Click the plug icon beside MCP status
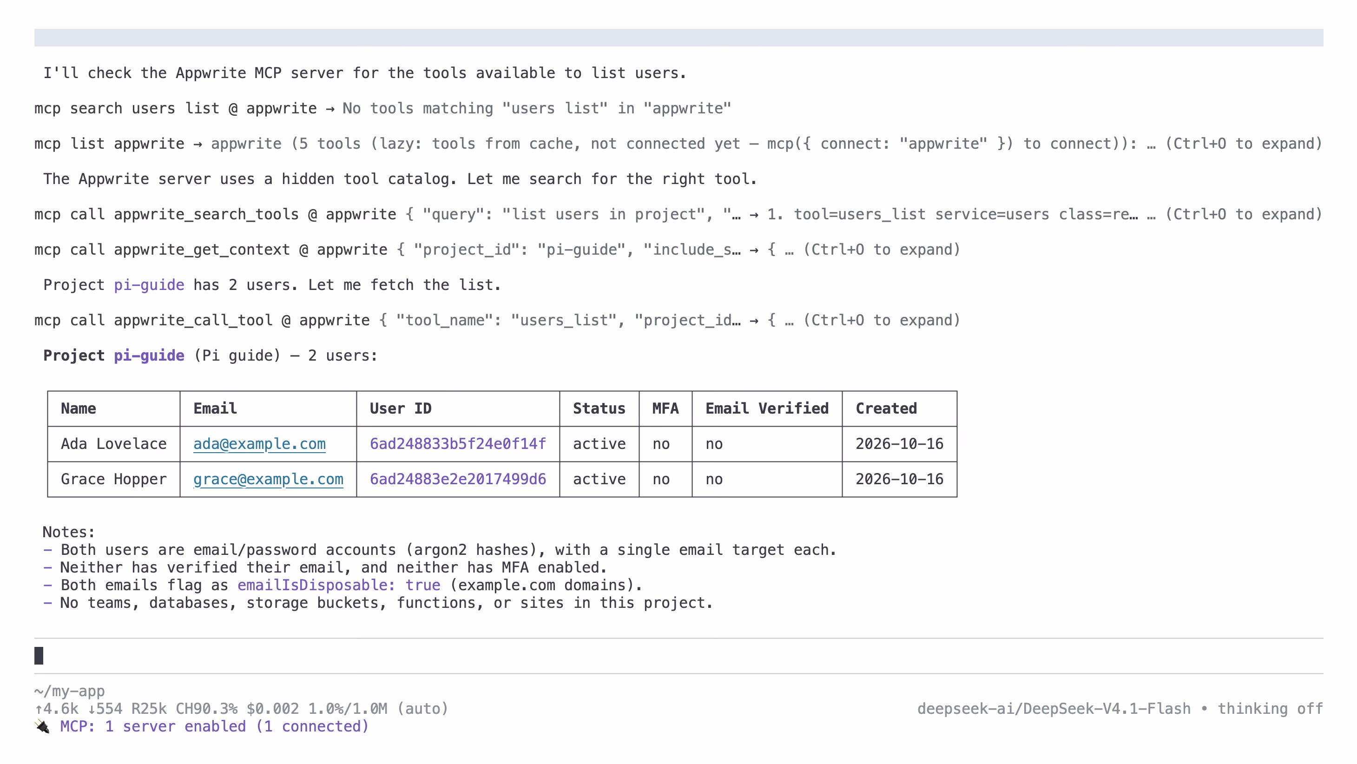The width and height of the screenshot is (1357, 764). (x=42, y=727)
